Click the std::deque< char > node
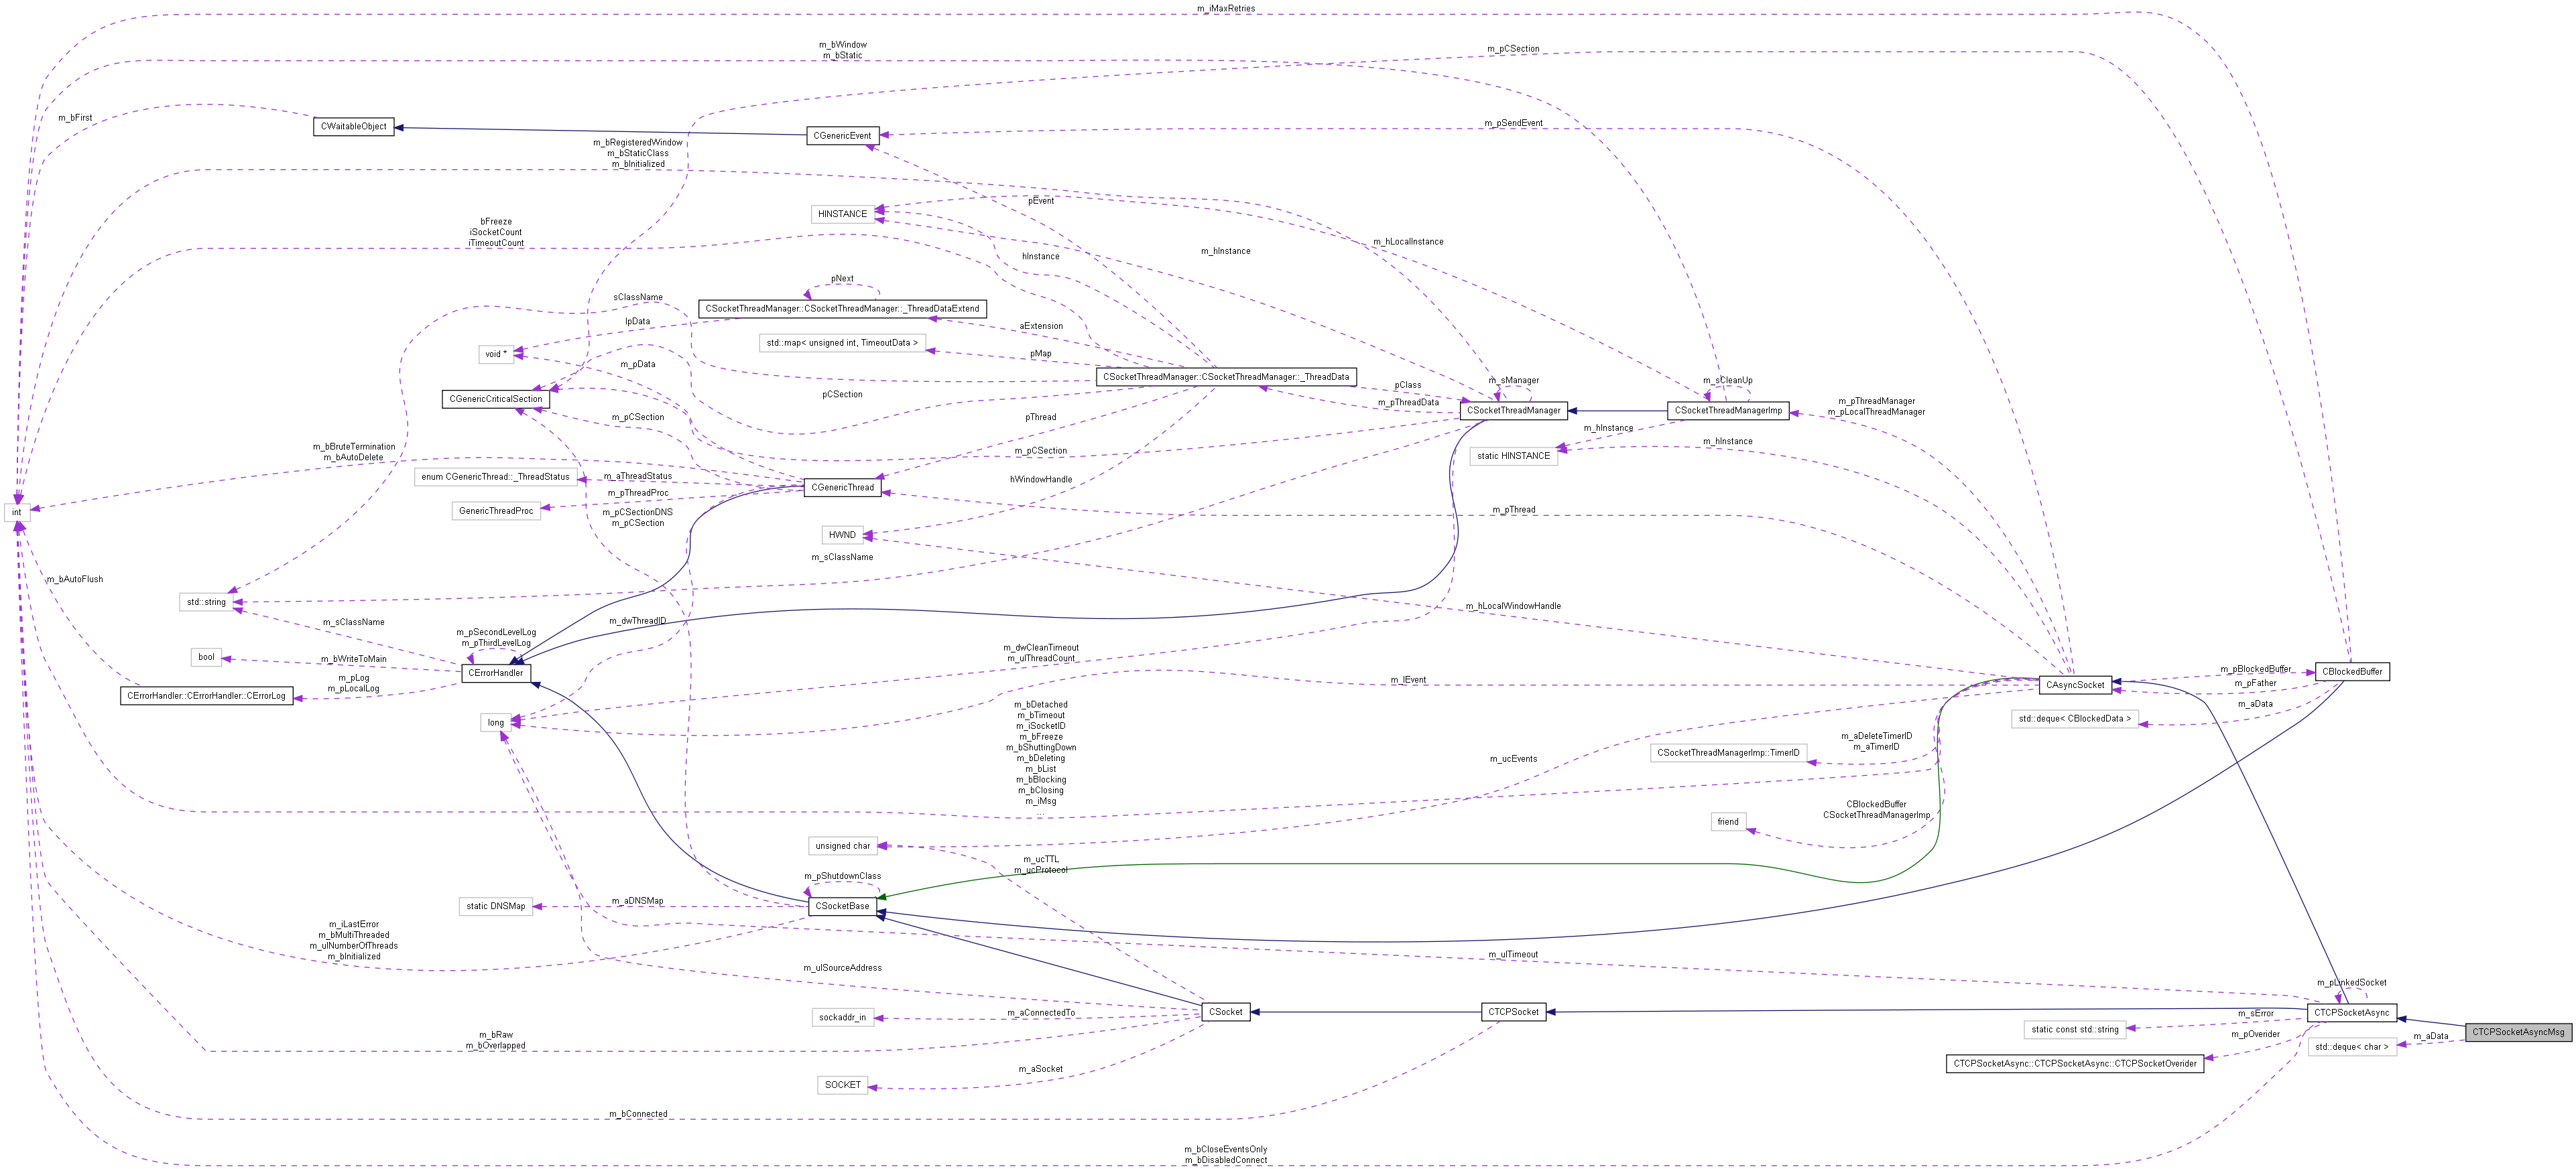2576x1169 pixels. [2352, 1047]
